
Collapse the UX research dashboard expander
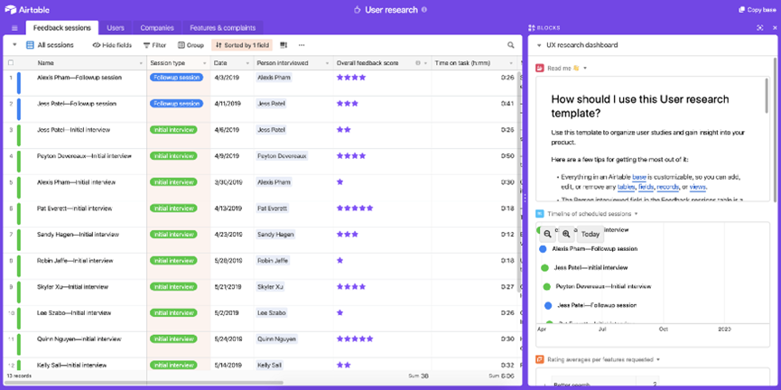[539, 45]
